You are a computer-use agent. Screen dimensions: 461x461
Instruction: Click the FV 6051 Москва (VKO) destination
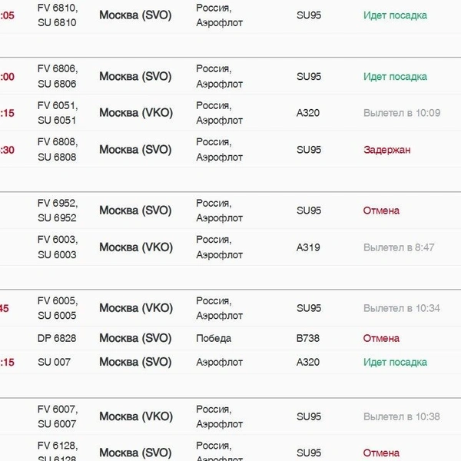(136, 113)
